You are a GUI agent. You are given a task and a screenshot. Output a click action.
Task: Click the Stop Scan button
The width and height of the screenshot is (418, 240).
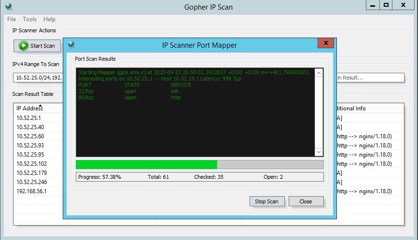pos(267,201)
